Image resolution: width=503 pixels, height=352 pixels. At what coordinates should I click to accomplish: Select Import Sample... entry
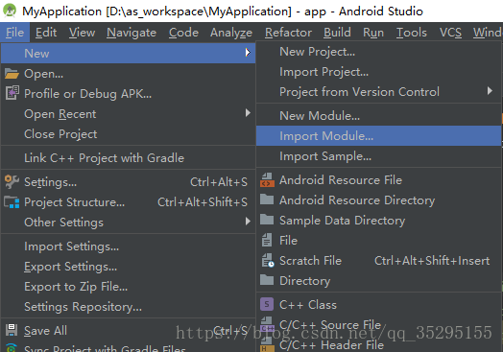378,156
